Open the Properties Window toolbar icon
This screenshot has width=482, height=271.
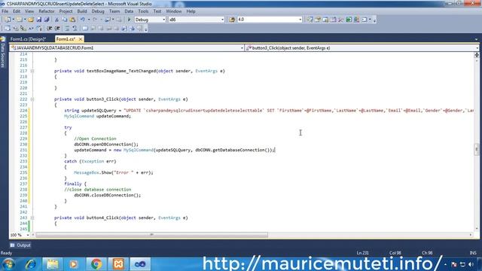pos(318,20)
